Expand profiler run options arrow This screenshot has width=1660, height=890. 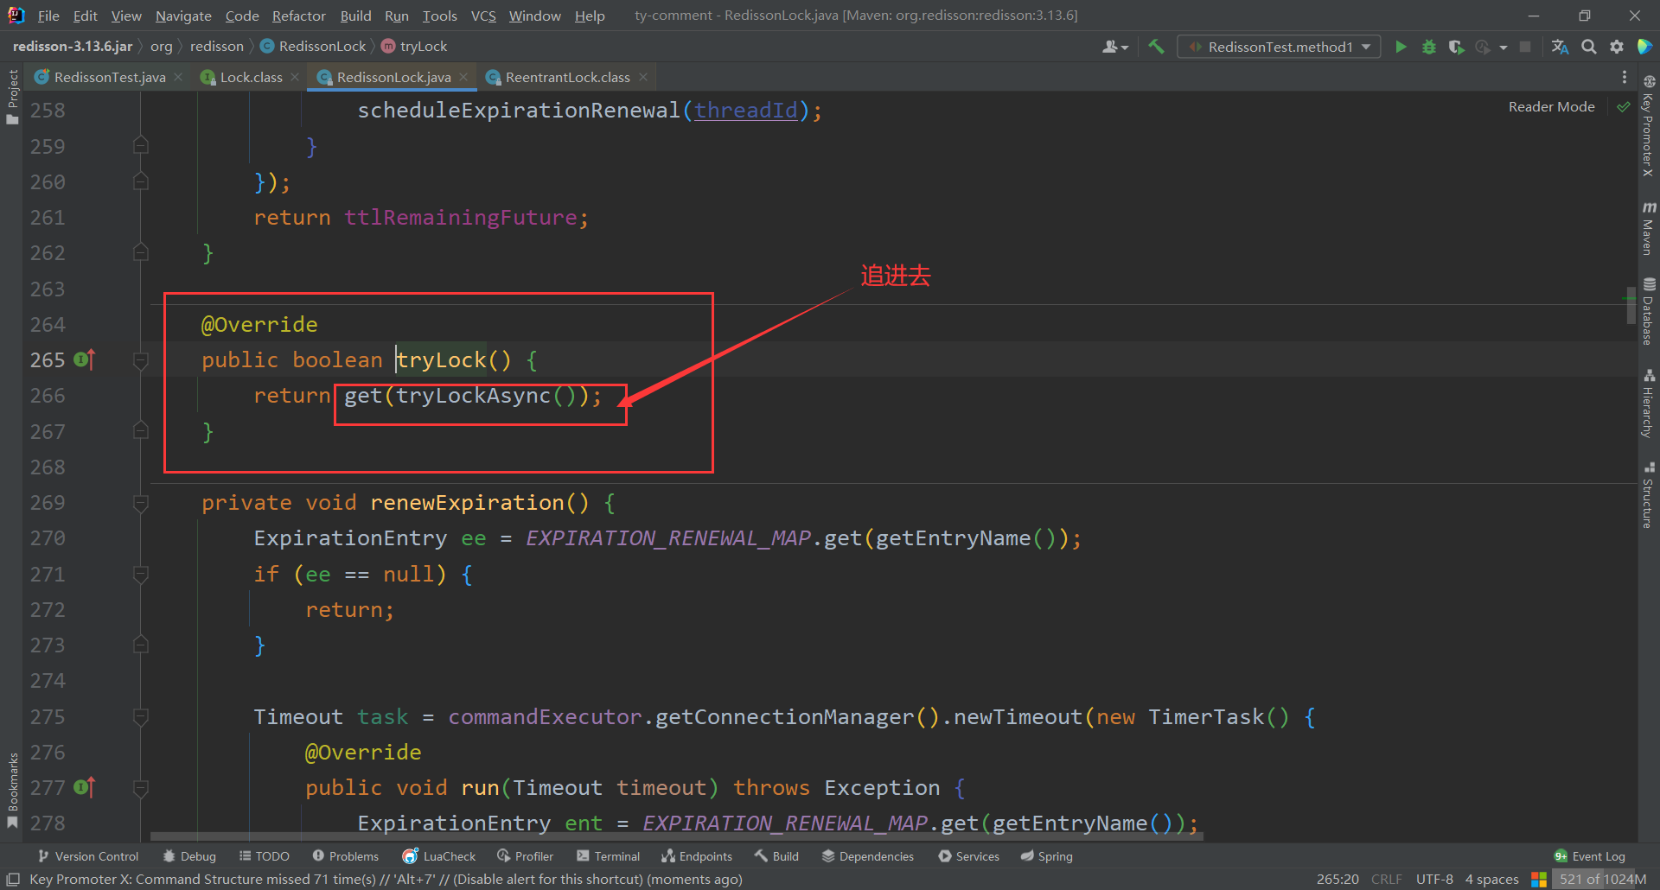[1504, 48]
